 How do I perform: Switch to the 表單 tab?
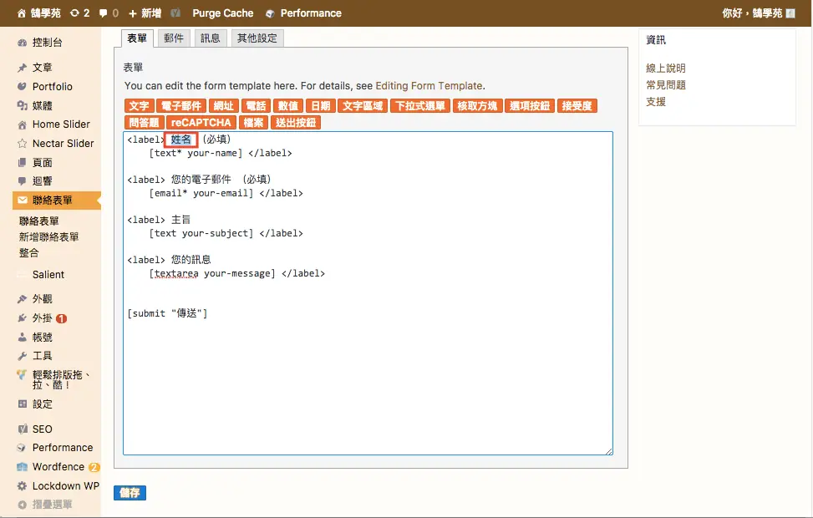pyautogui.click(x=137, y=38)
